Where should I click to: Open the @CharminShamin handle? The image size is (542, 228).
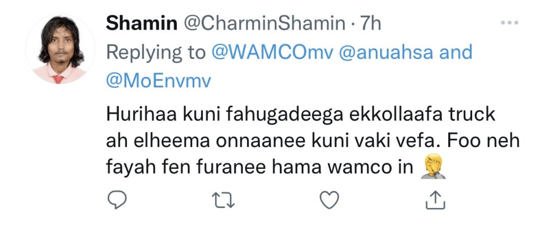[264, 24]
